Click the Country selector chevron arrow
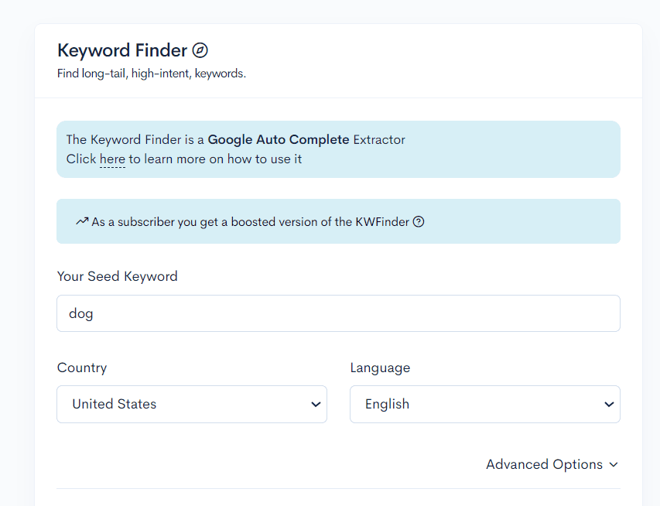 (x=315, y=404)
